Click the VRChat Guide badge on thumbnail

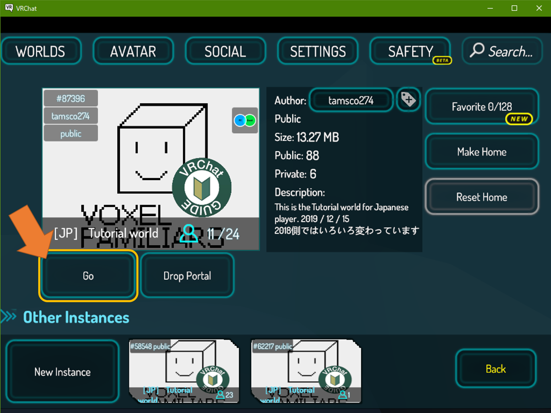click(202, 188)
